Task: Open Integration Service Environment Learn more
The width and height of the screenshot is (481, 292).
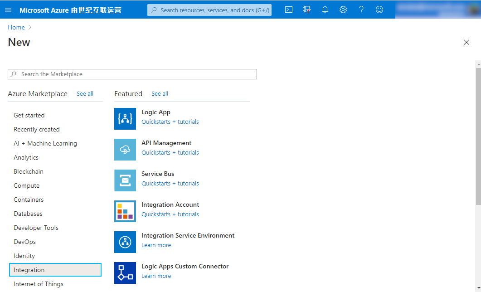Action: pyautogui.click(x=156, y=245)
